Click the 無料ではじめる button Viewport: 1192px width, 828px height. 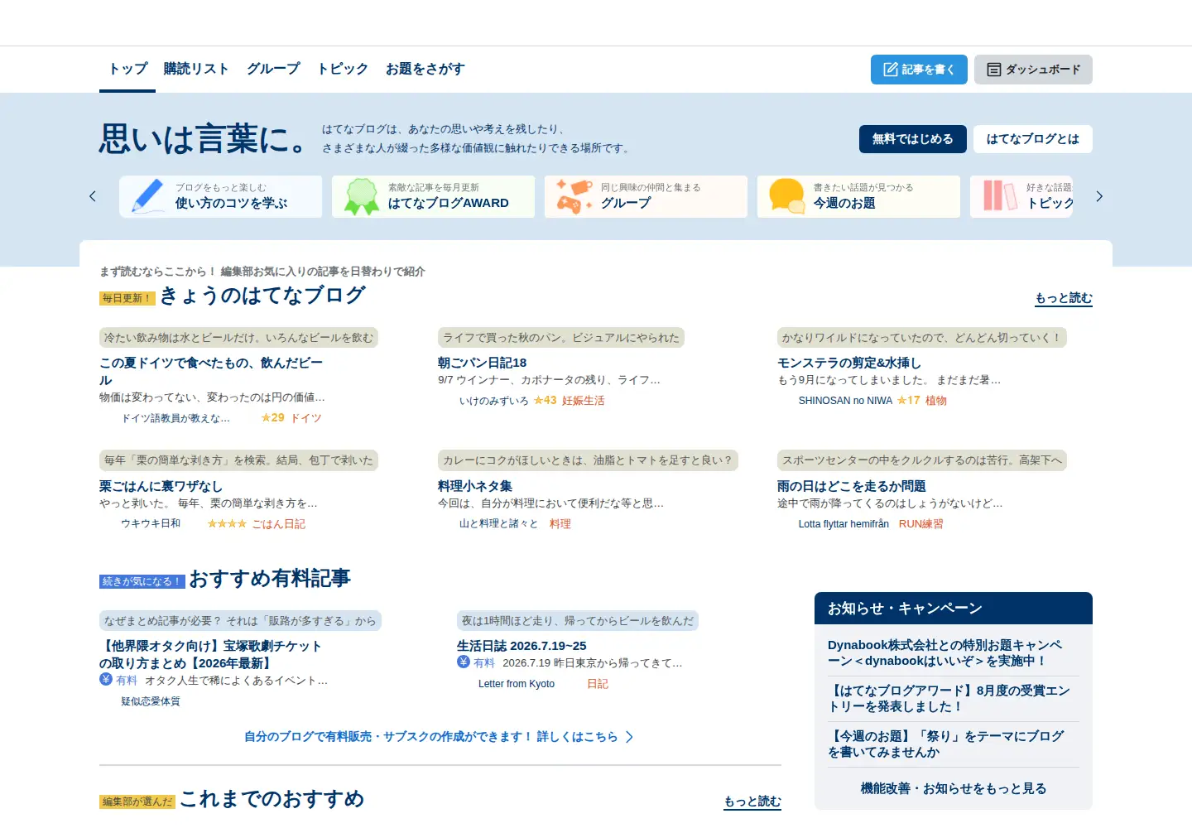click(912, 139)
